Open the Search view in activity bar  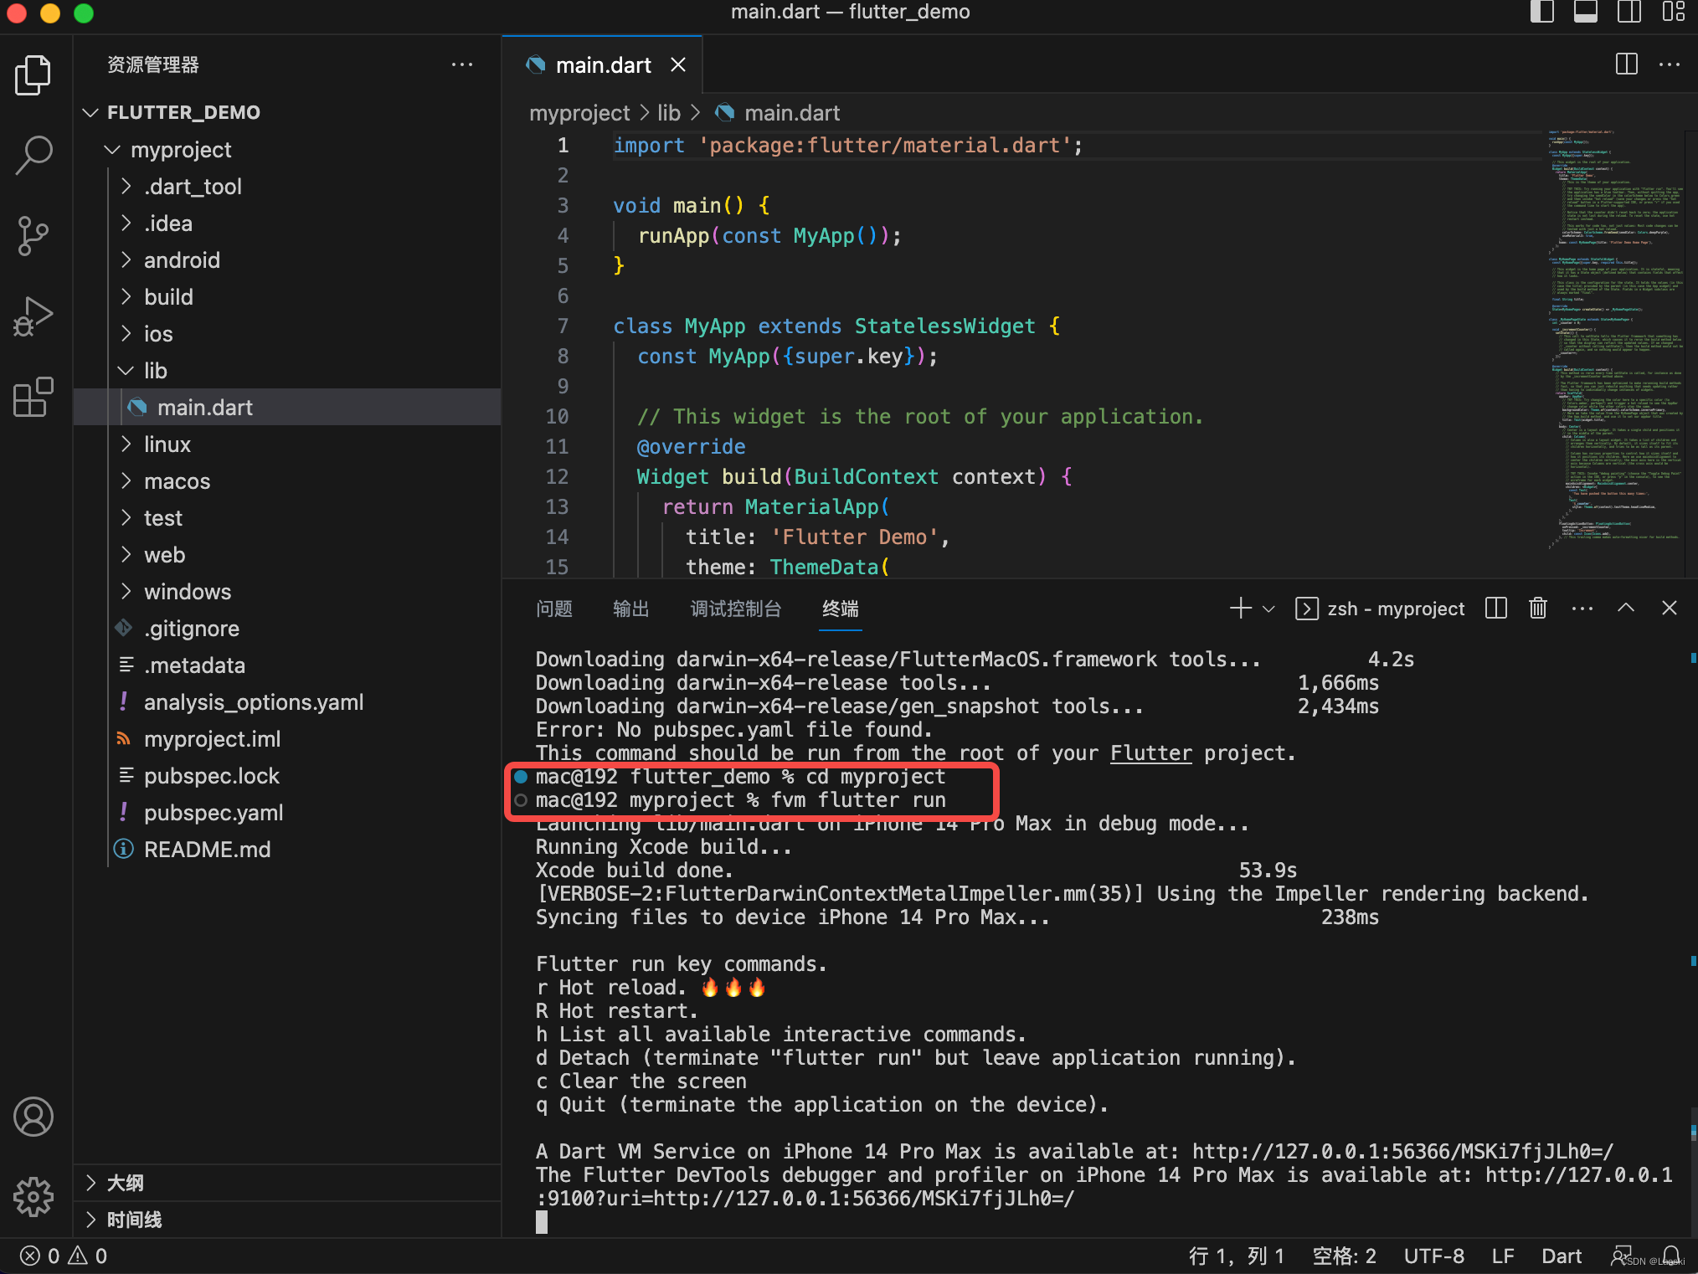point(33,155)
